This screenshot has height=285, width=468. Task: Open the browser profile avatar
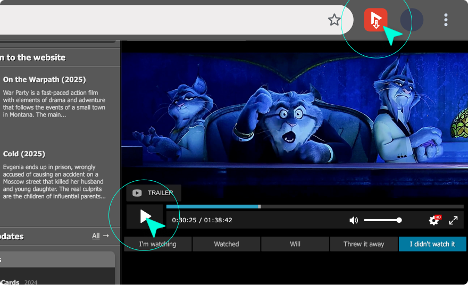[x=411, y=20]
